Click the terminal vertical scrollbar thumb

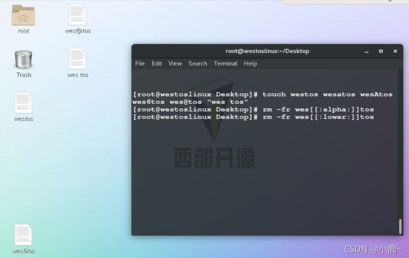click(400, 226)
